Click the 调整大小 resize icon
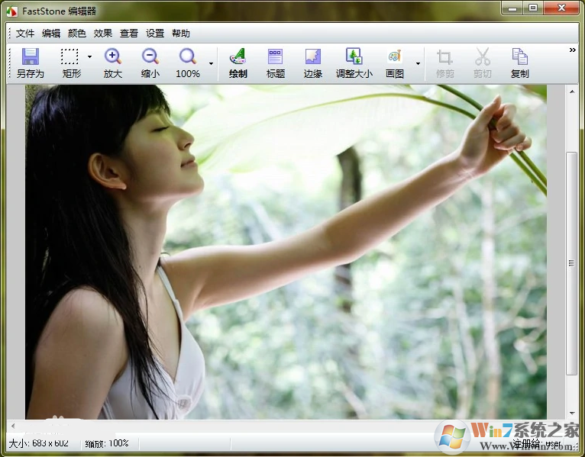The height and width of the screenshot is (457, 585). click(354, 63)
